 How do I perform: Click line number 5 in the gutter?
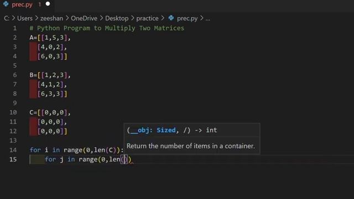15,66
